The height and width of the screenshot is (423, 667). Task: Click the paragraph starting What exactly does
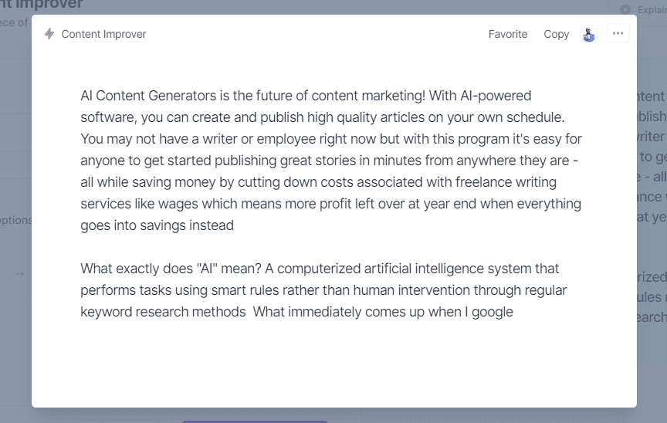(323, 290)
